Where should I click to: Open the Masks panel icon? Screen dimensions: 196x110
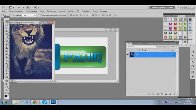pyautogui.click(x=193, y=66)
